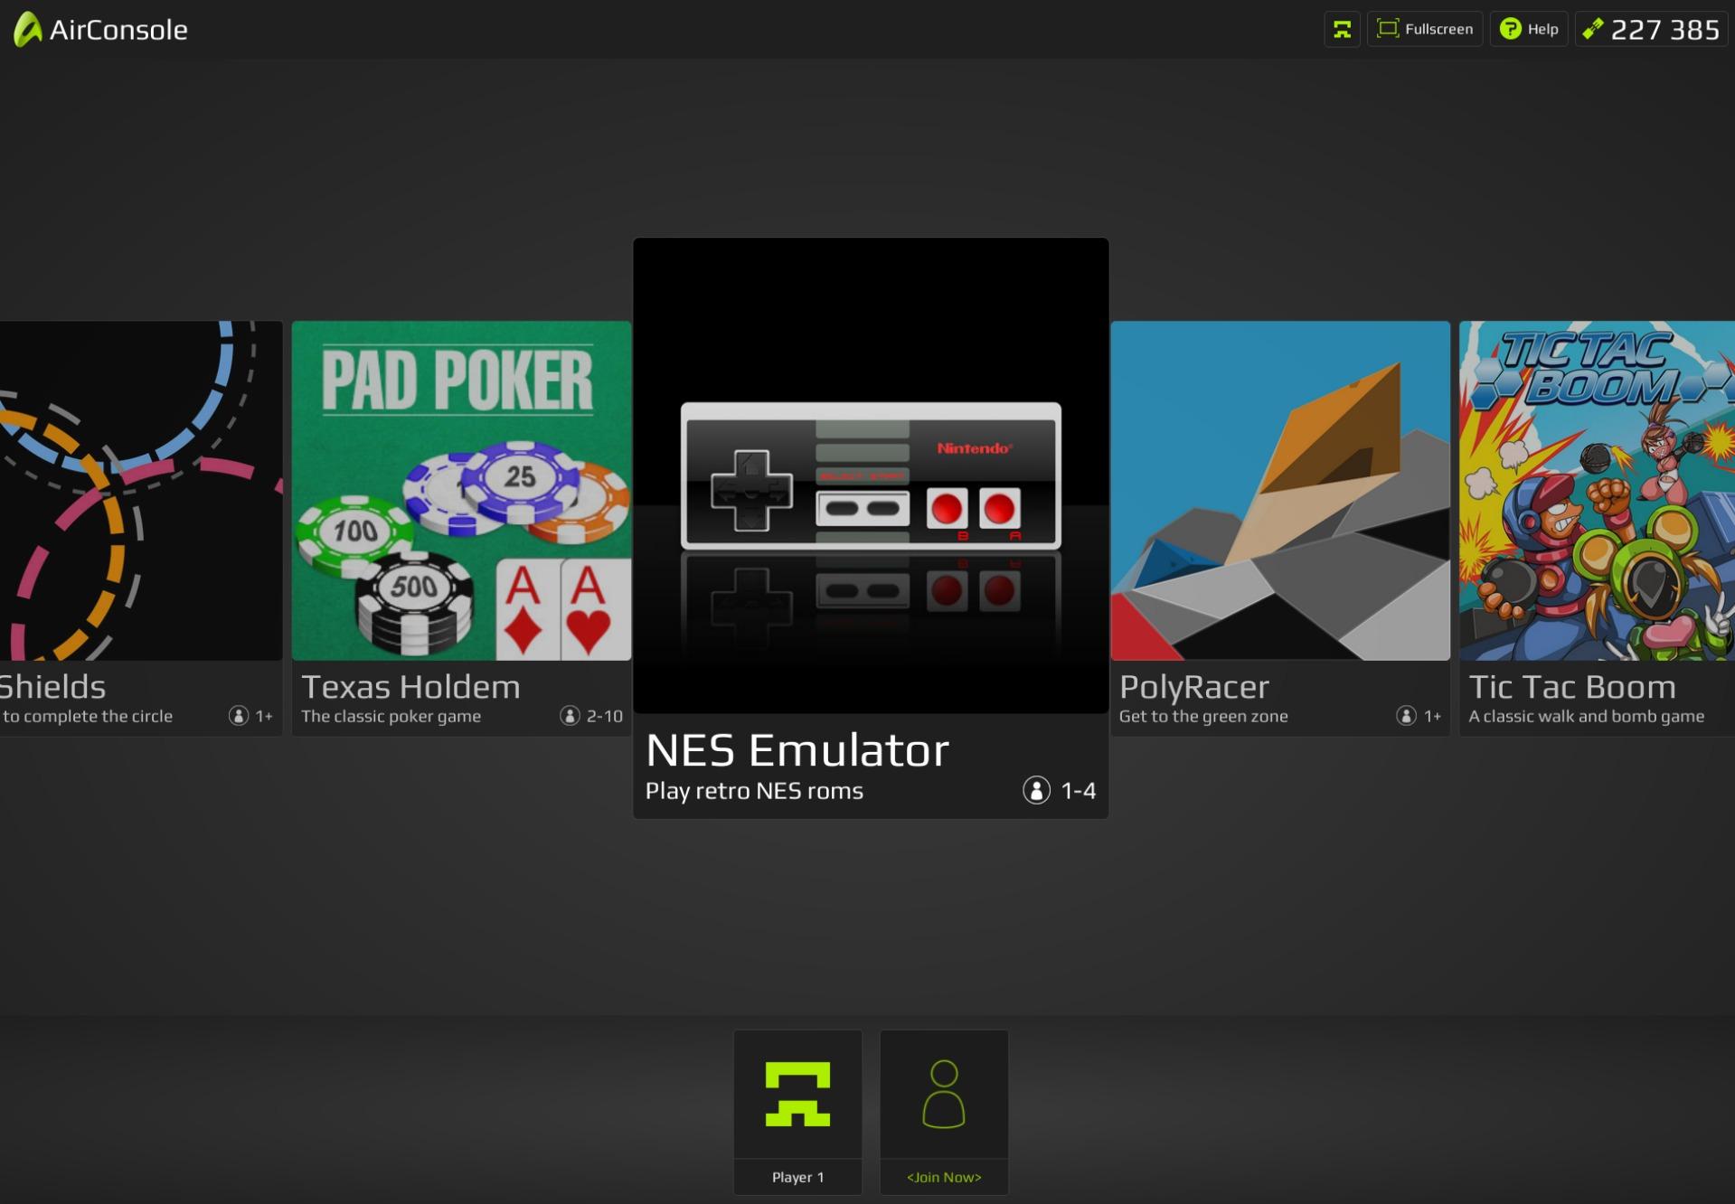Select the Player 1 screen icon

pos(797,1094)
